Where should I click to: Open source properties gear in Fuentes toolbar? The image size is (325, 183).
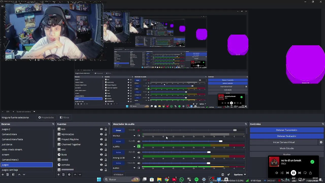click(69, 175)
